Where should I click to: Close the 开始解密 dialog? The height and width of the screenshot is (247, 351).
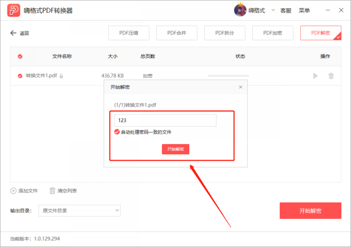pos(240,87)
